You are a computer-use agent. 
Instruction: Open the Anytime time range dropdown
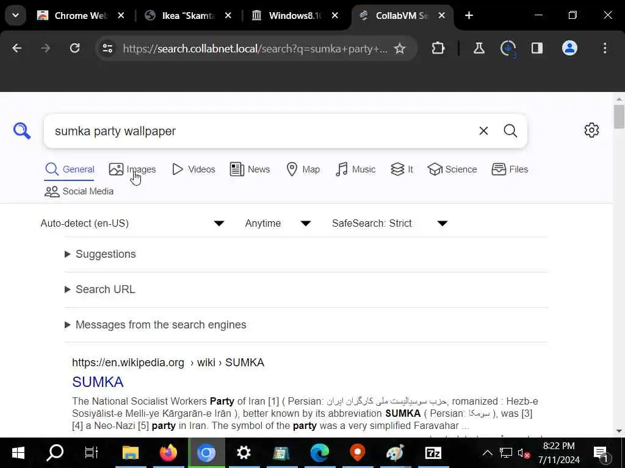coord(278,223)
